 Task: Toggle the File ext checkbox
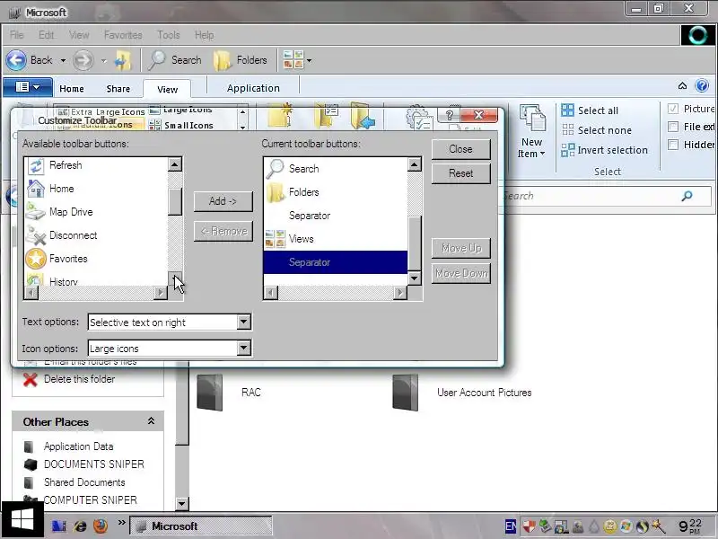672,127
